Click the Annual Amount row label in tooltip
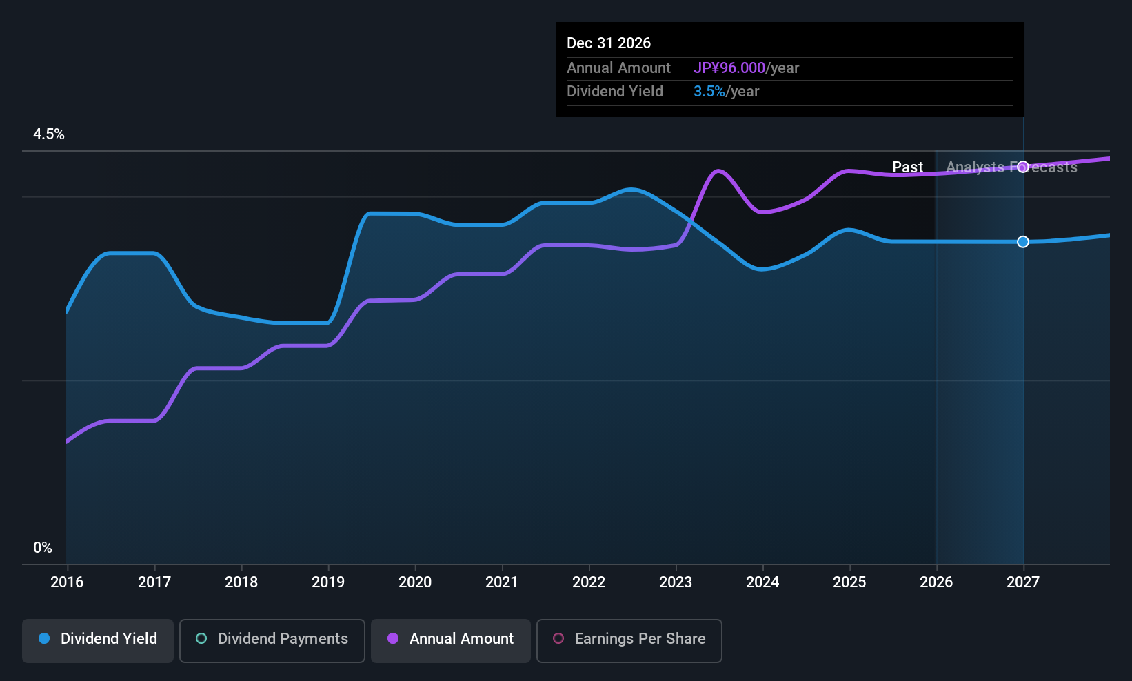1132x681 pixels. (x=618, y=68)
